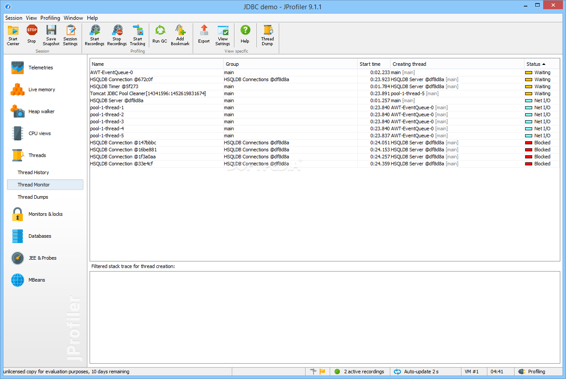Export the current view
Viewport: 566px width, 379px height.
click(204, 35)
